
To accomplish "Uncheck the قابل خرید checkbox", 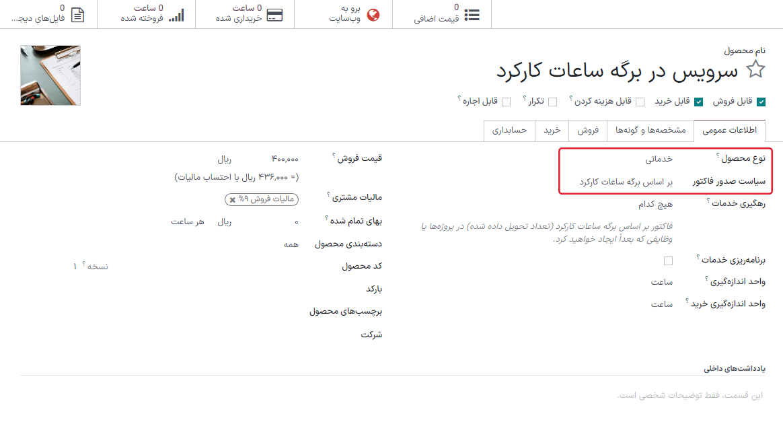I will pyautogui.click(x=698, y=102).
